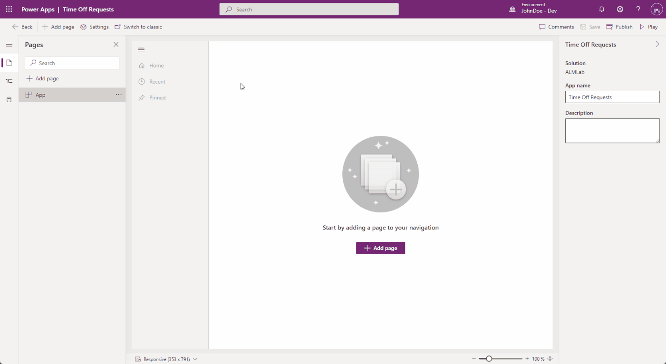This screenshot has height=364, width=666.
Task: Click the Environment icon showing JohnDoe - Dev
Action: pyautogui.click(x=512, y=9)
